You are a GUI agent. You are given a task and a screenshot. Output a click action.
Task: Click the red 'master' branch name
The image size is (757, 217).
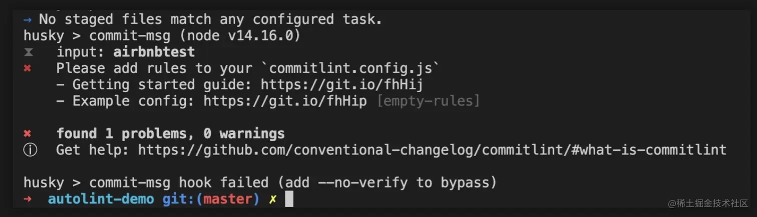pos(228,199)
